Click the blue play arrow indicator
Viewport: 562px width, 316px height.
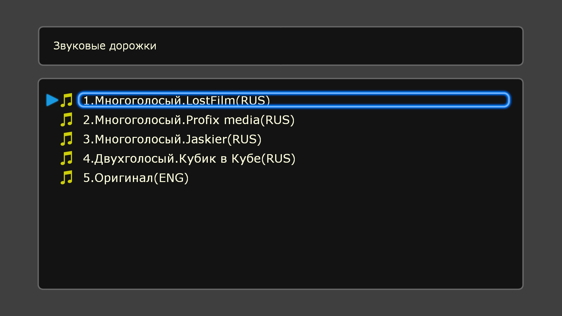[x=52, y=100]
